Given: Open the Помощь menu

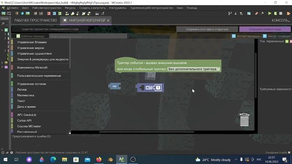Looking at the screenshot, I should tap(192, 8).
